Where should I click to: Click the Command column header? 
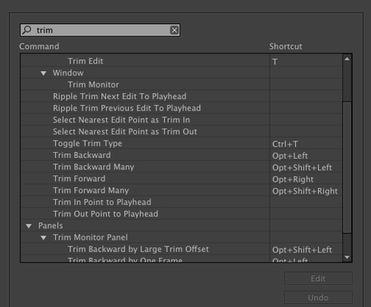pos(39,46)
